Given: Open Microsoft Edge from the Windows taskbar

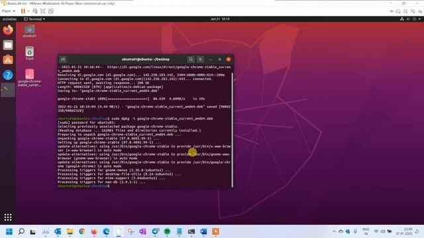Looking at the screenshot, I should pyautogui.click(x=106, y=231).
